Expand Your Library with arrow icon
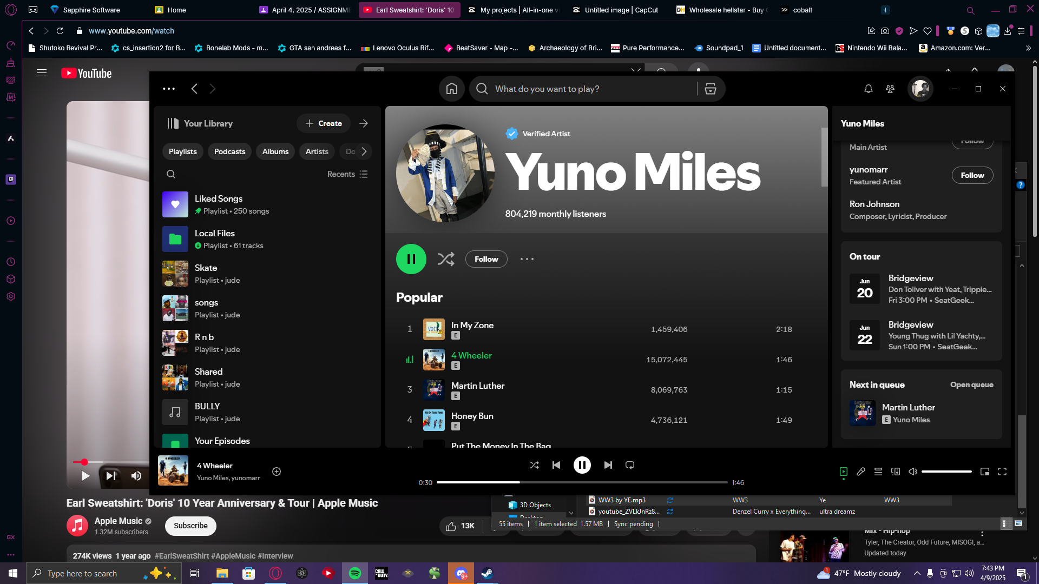 pos(364,123)
